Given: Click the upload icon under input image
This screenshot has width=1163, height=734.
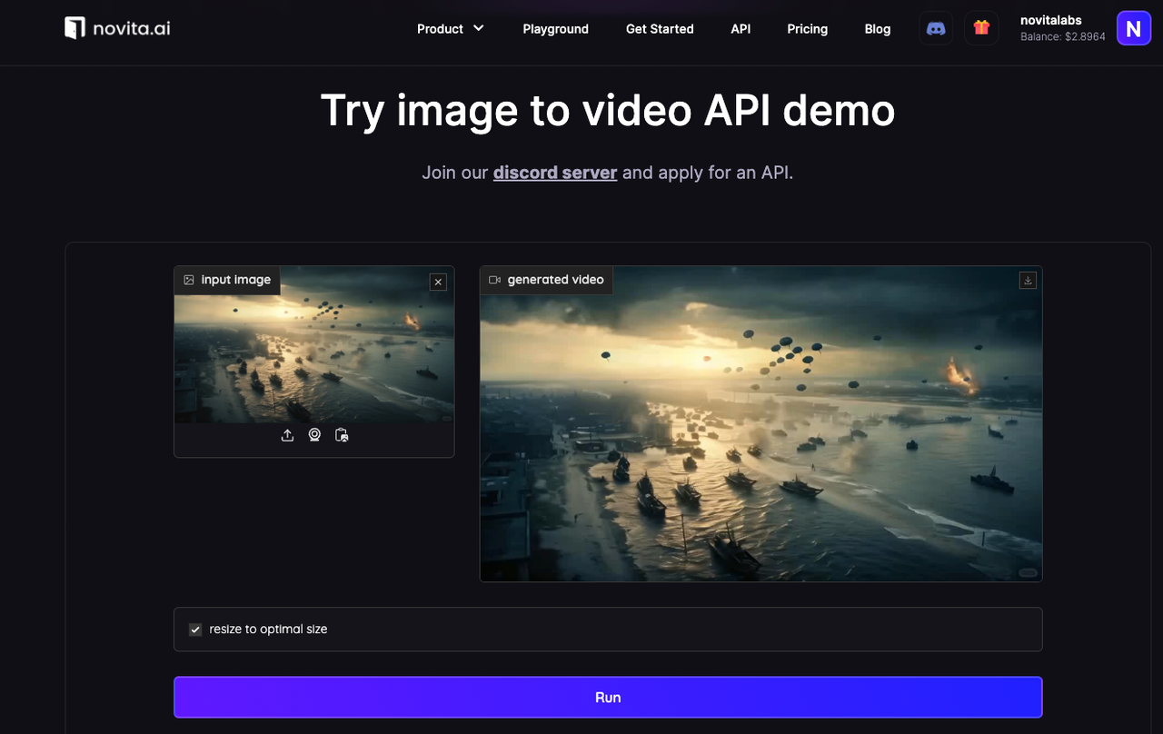Looking at the screenshot, I should (287, 435).
